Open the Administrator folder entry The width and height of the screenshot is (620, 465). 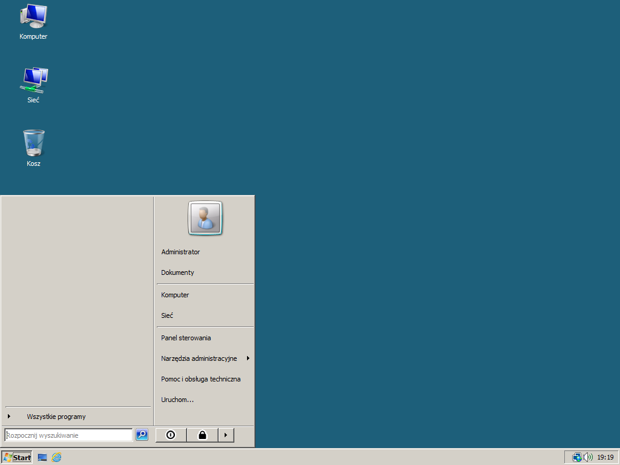click(x=205, y=252)
